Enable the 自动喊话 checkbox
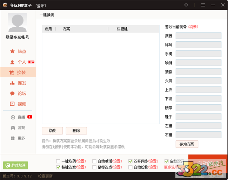Screen dimensions: 228x180 point(94,161)
